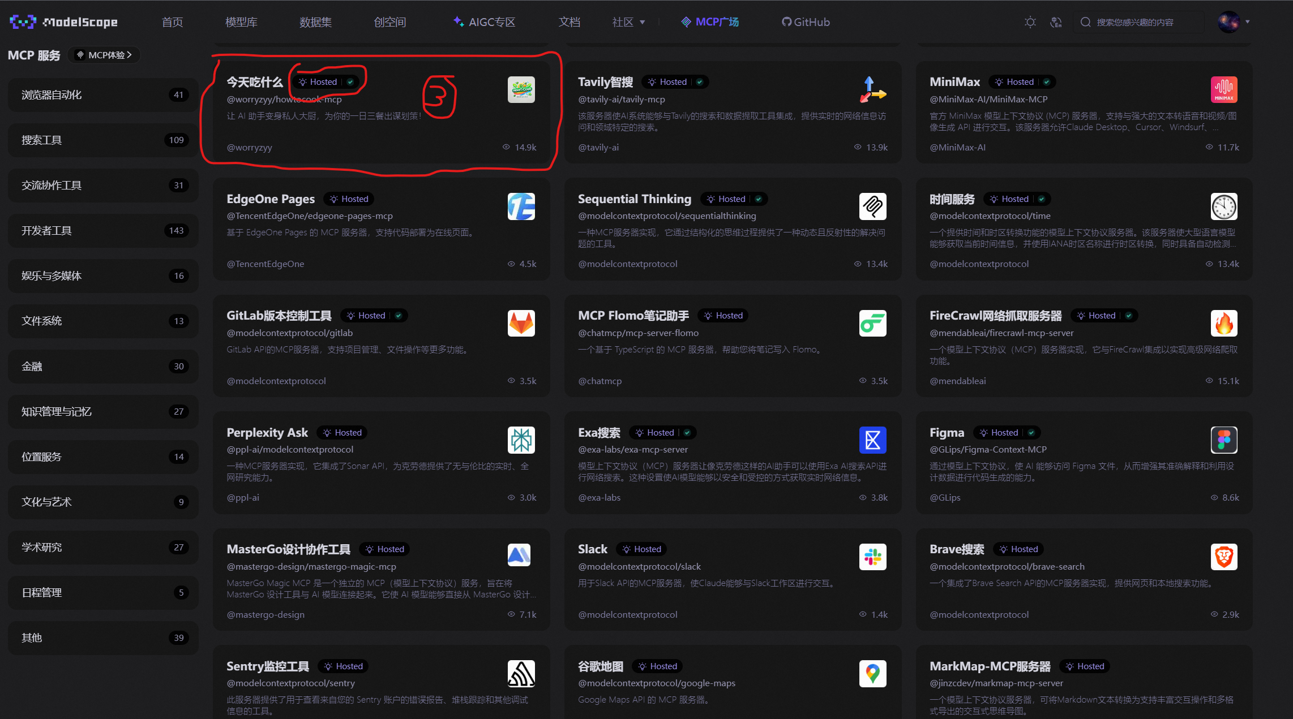This screenshot has width=1293, height=719.
Task: Open user avatar dropdown arrow
Action: (x=1247, y=22)
